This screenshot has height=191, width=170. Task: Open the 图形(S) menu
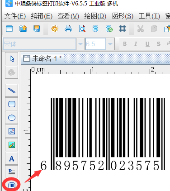point(123,16)
